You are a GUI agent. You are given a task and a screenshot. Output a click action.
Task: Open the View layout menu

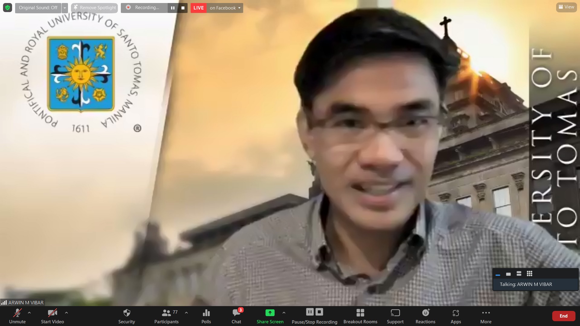pyautogui.click(x=566, y=7)
